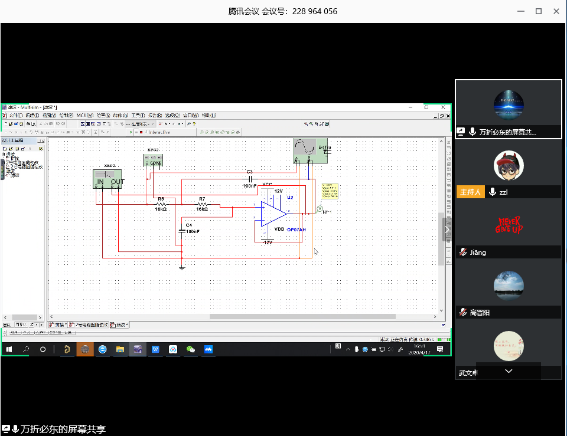Select 万折必东 participant video tile
The height and width of the screenshot is (436, 567).
(x=508, y=109)
